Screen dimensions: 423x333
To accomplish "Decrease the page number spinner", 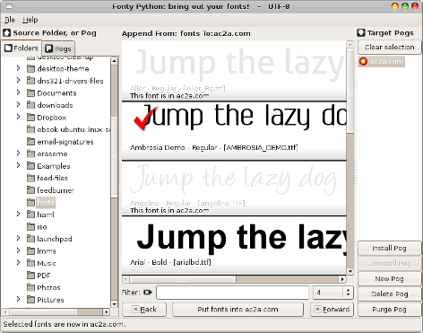I will 348,295.
